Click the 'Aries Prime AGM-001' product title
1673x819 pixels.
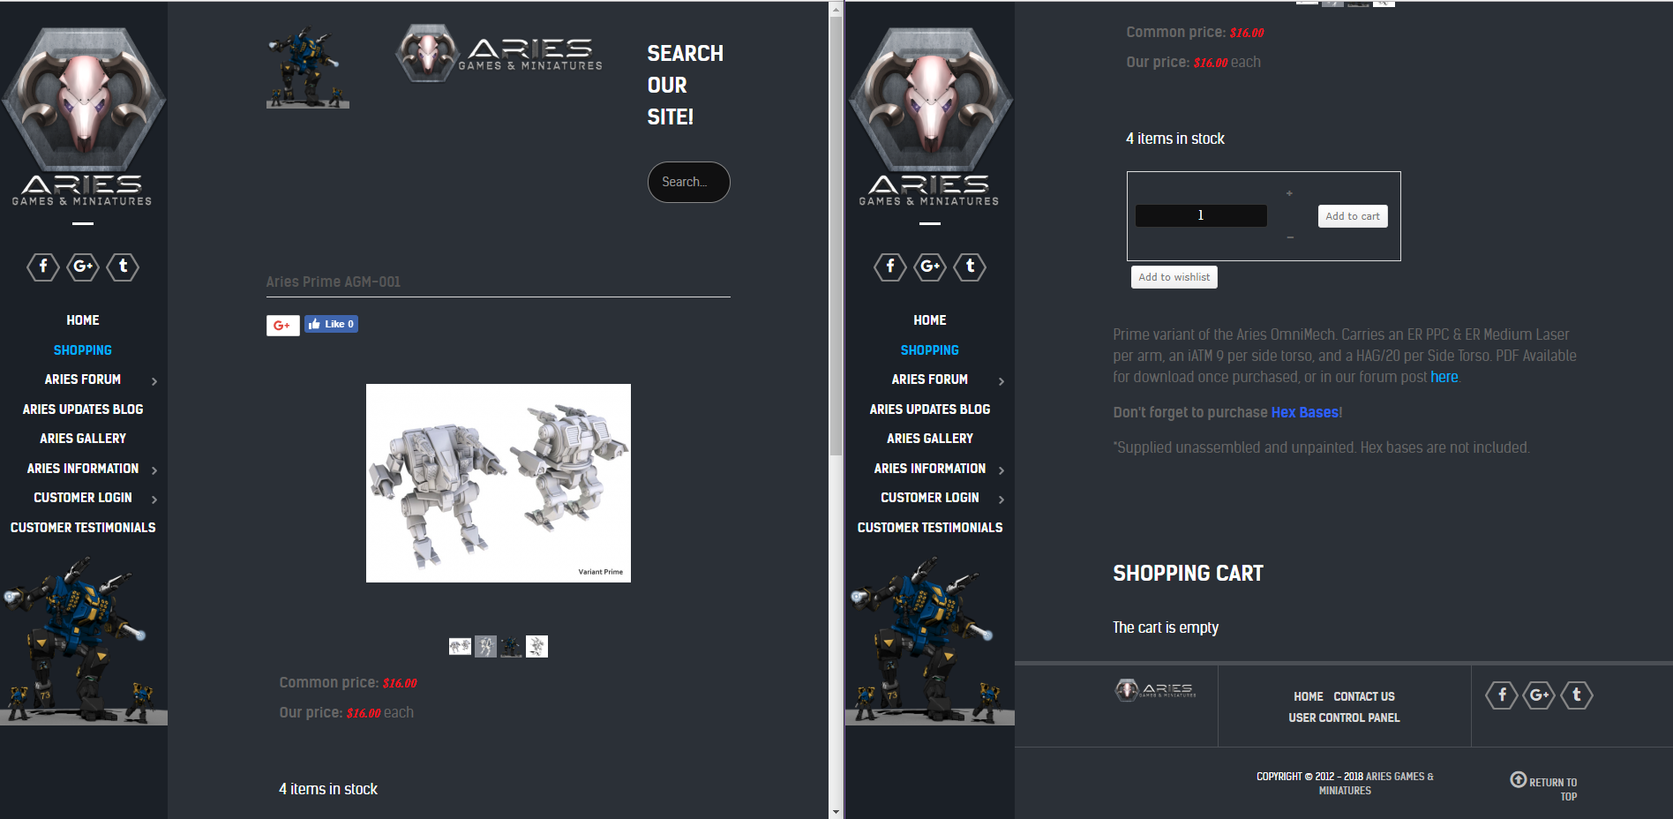(334, 282)
